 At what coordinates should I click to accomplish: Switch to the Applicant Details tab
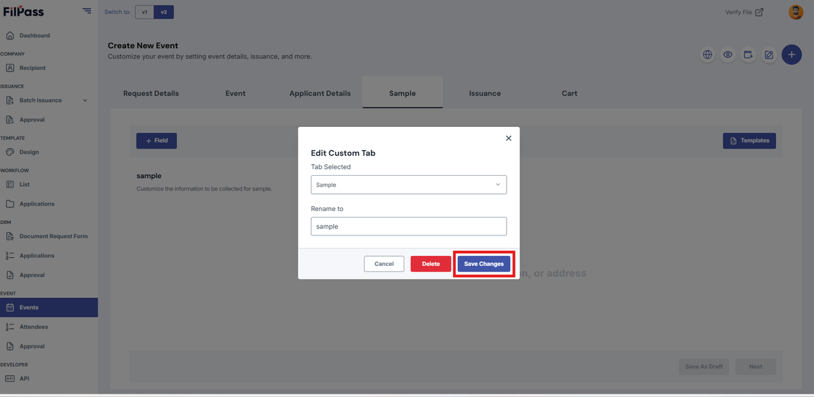pyautogui.click(x=320, y=93)
